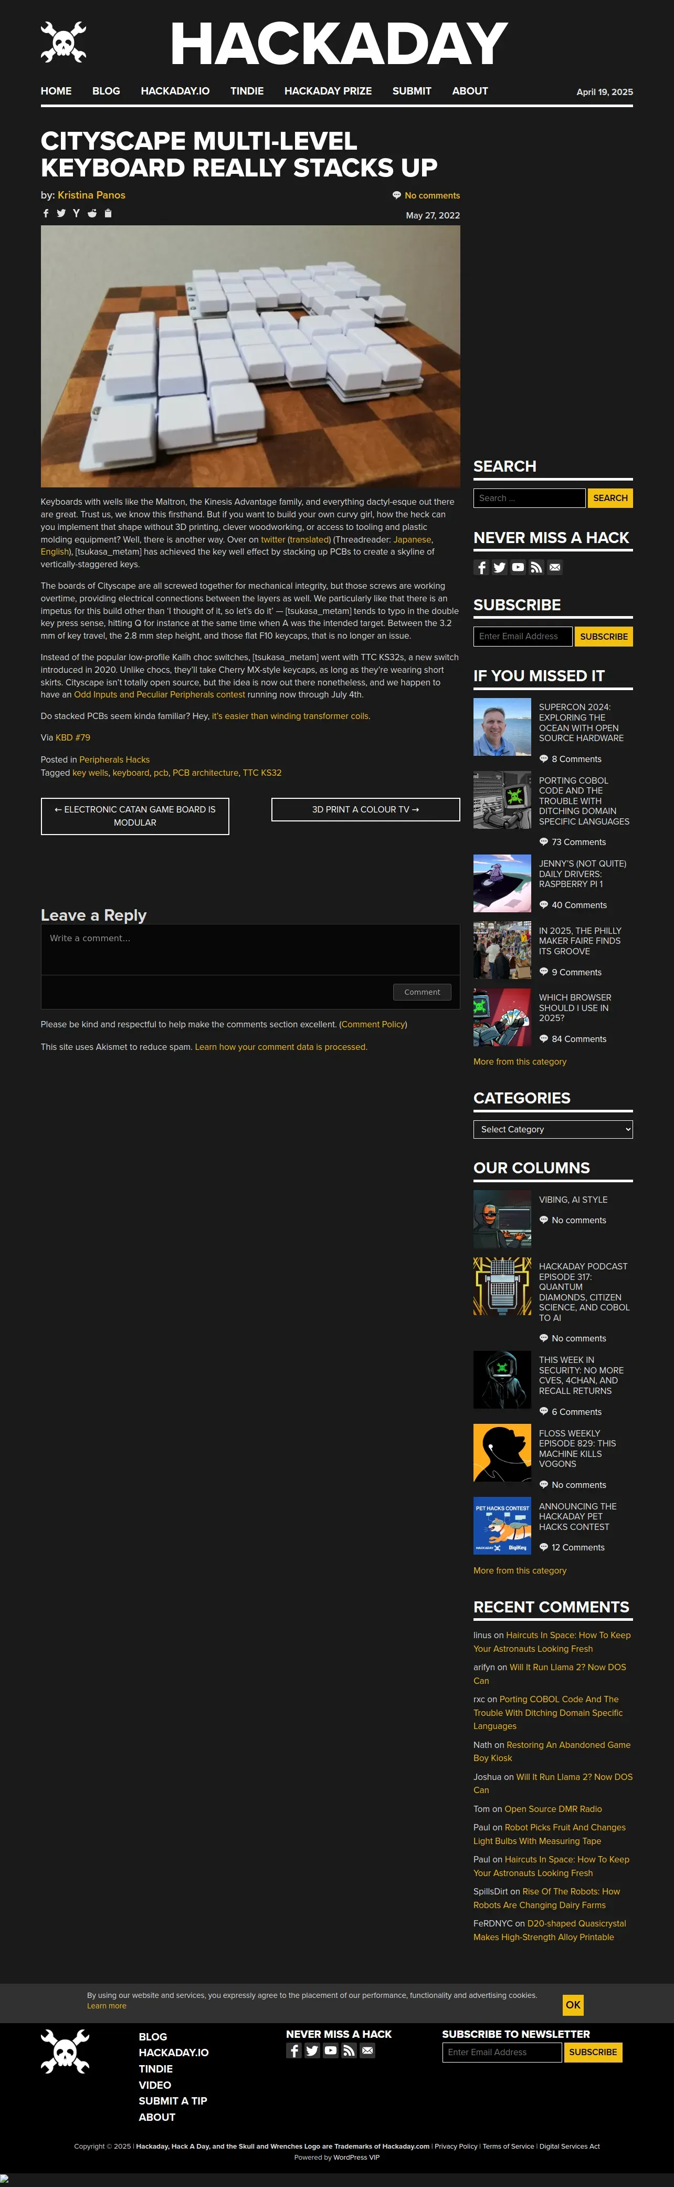Image resolution: width=674 pixels, height=2187 pixels.
Task: Click the sidebar SEARCH button
Action: [x=610, y=498]
